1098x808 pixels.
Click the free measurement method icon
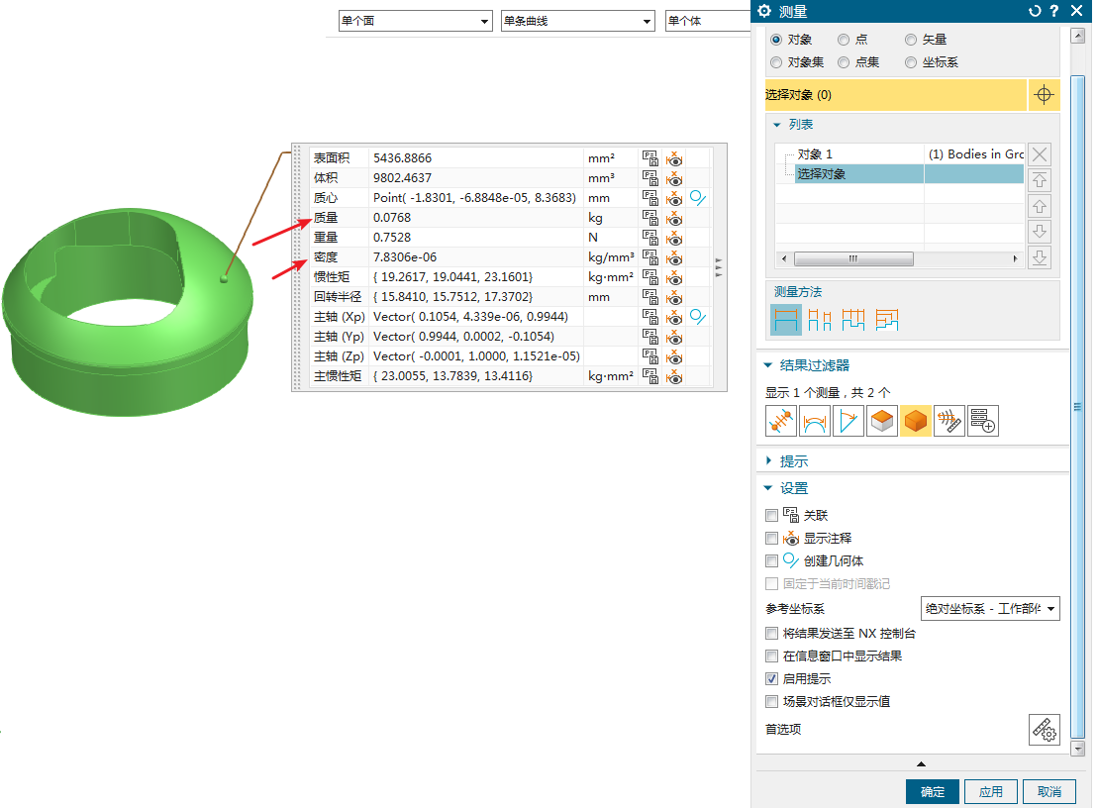[x=786, y=320]
